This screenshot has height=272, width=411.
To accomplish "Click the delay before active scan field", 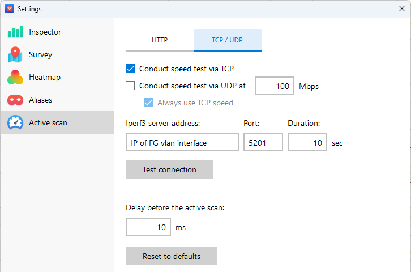I will tap(148, 227).
